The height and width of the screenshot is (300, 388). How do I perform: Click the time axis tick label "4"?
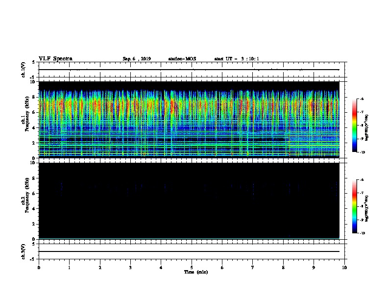click(161, 268)
